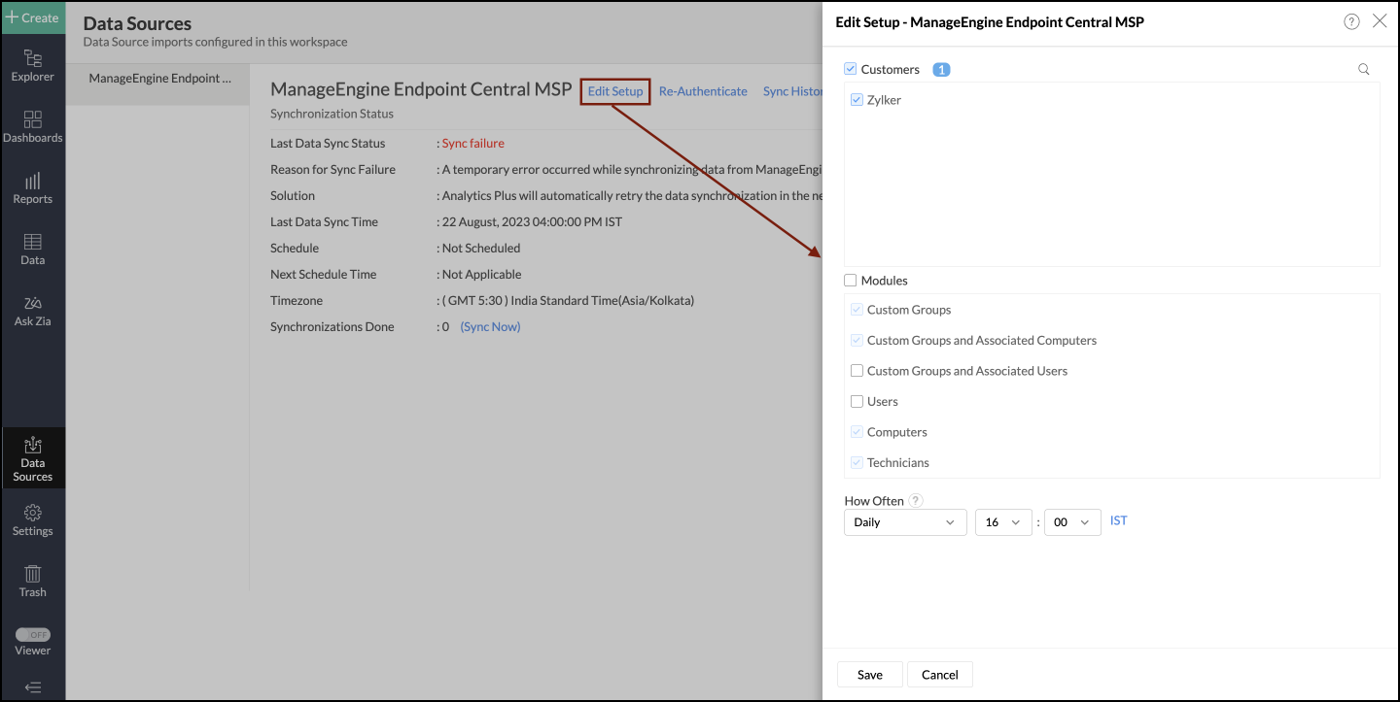This screenshot has height=702, width=1400.
Task: Save the Edit Setup changes
Action: click(x=869, y=674)
